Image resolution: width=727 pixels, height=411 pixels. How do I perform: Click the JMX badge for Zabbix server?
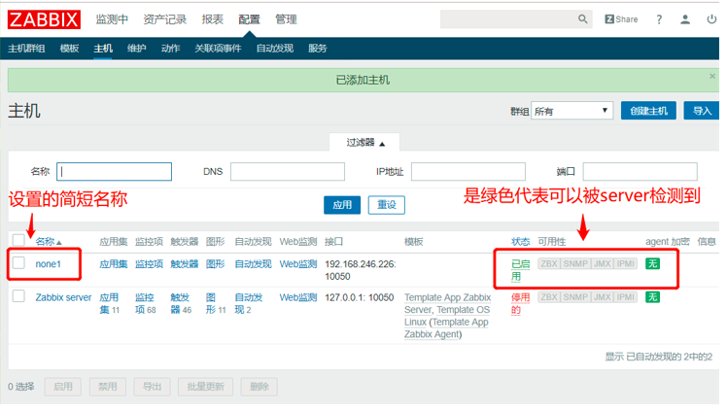coord(603,297)
